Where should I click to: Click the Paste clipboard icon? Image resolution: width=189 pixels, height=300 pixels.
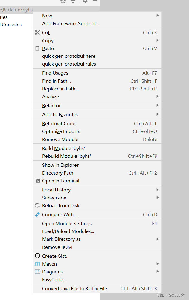(37, 48)
